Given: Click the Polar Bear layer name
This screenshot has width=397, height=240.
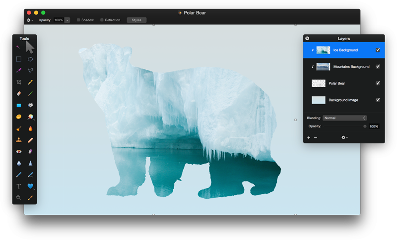Looking at the screenshot, I should tap(337, 83).
